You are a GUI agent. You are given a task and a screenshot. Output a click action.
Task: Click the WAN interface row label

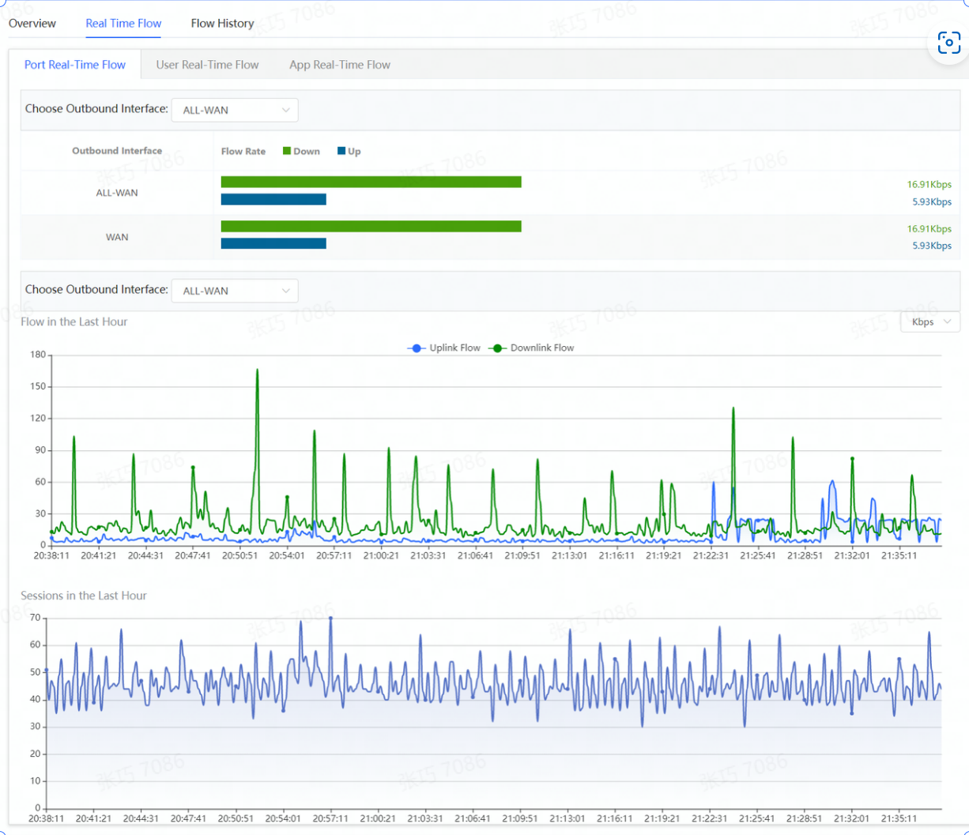[x=117, y=237]
